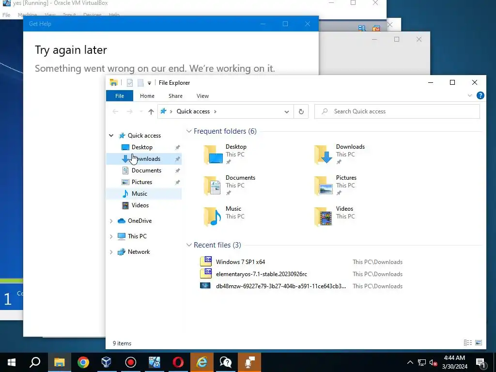Image resolution: width=496 pixels, height=372 pixels.
Task: Open the Windows Start menu
Action: [12, 362]
